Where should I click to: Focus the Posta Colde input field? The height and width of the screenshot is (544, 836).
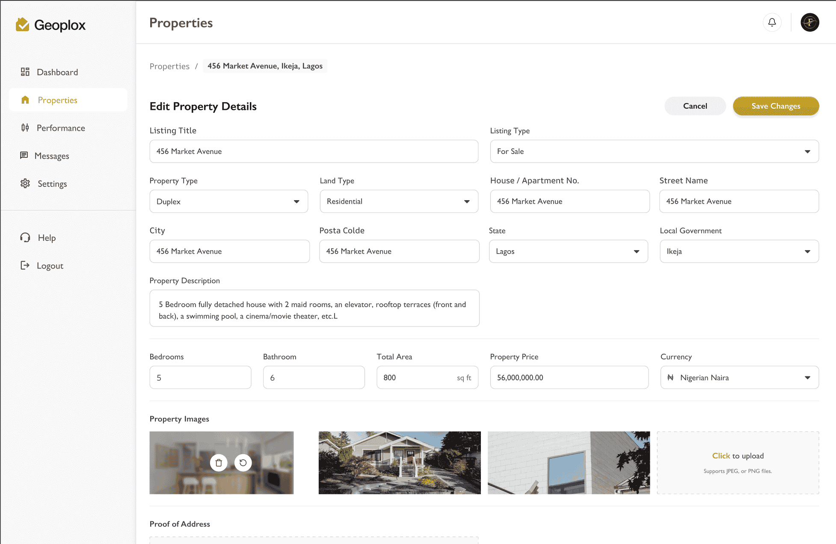(399, 251)
